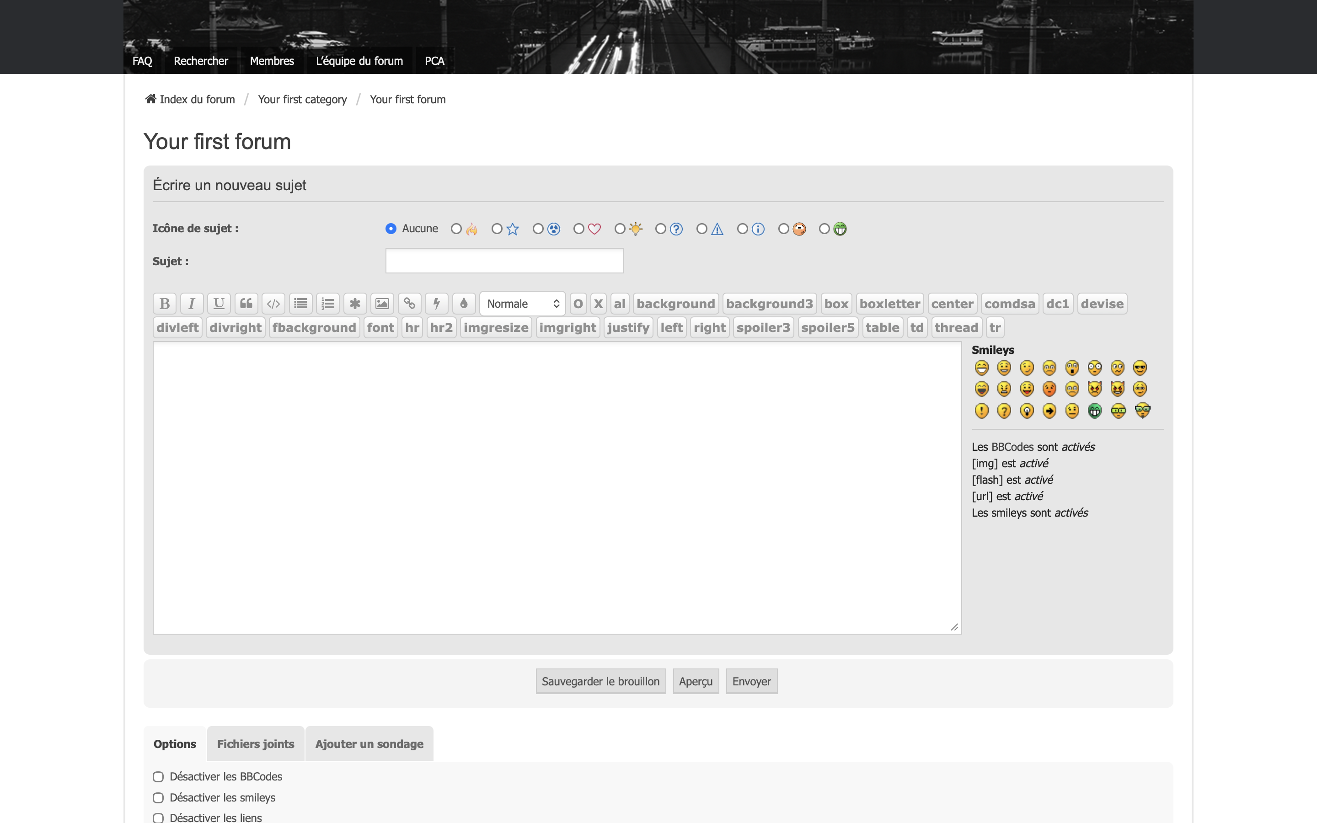The image size is (1317, 823).
Task: Check Désactiver les BBCodes
Action: click(158, 777)
